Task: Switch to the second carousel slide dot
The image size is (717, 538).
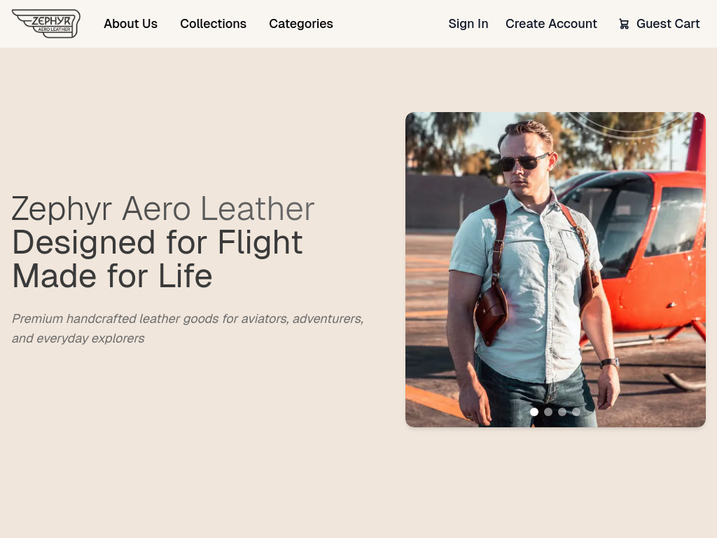Action: pos(548,412)
